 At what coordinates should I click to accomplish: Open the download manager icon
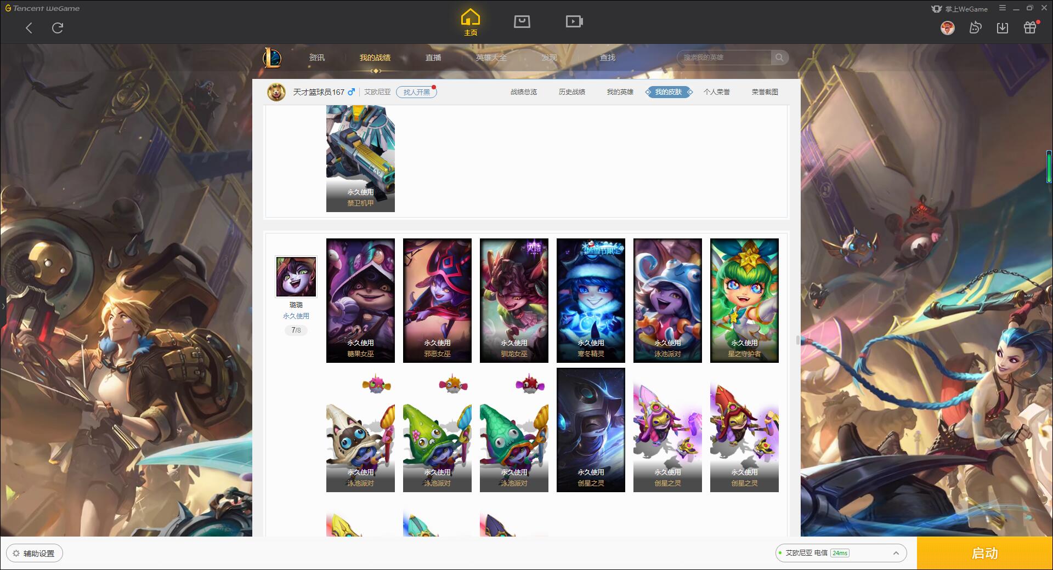click(1003, 27)
